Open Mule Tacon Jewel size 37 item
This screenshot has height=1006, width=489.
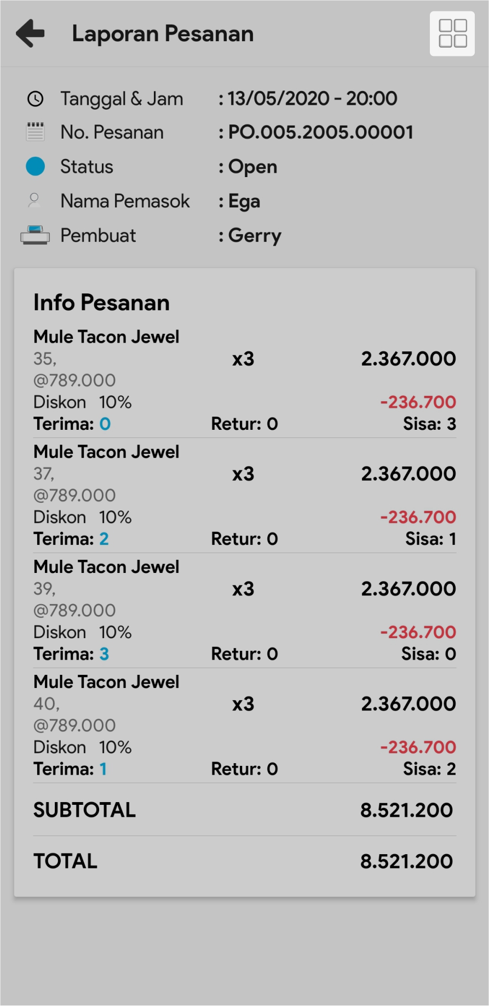106,452
